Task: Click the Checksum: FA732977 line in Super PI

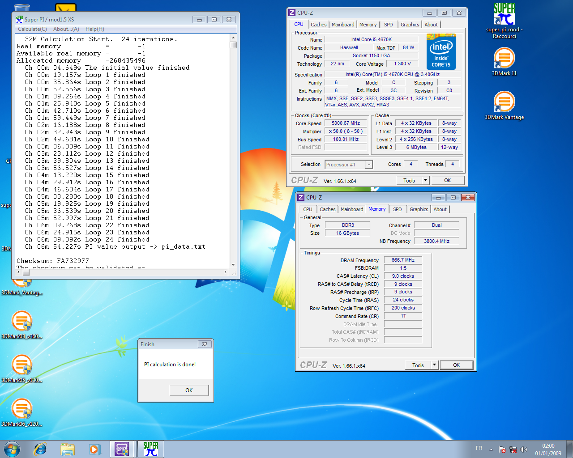Action: pyautogui.click(x=53, y=261)
